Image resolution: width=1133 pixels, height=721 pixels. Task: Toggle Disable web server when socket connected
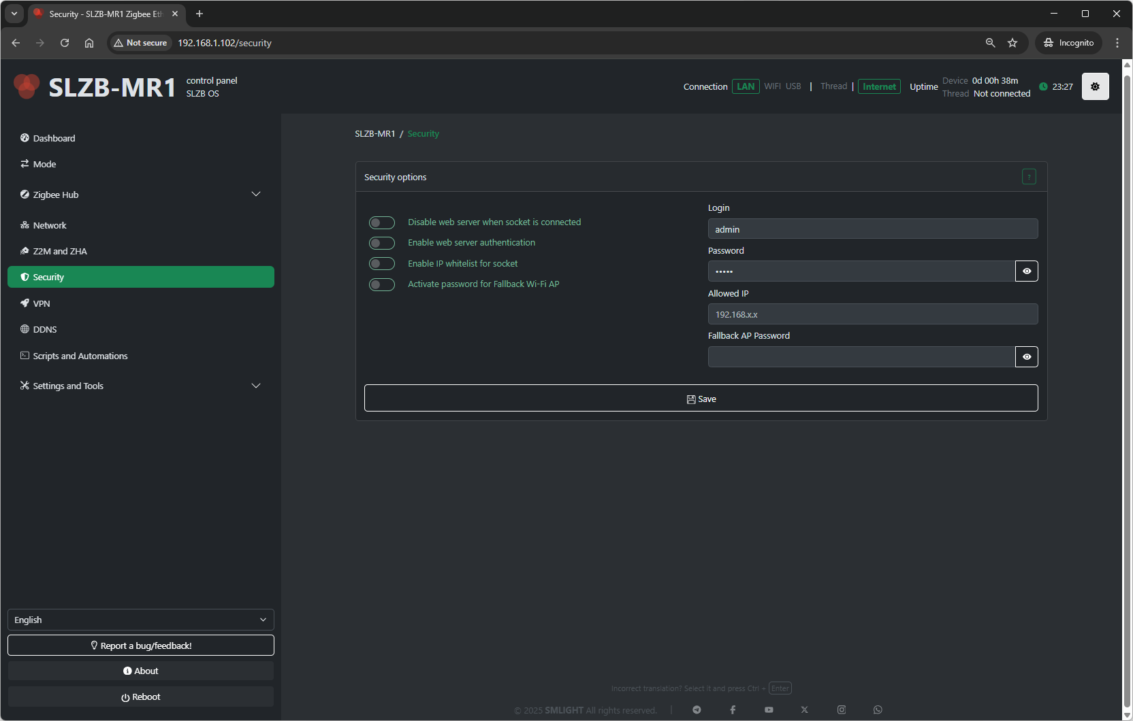(x=382, y=222)
